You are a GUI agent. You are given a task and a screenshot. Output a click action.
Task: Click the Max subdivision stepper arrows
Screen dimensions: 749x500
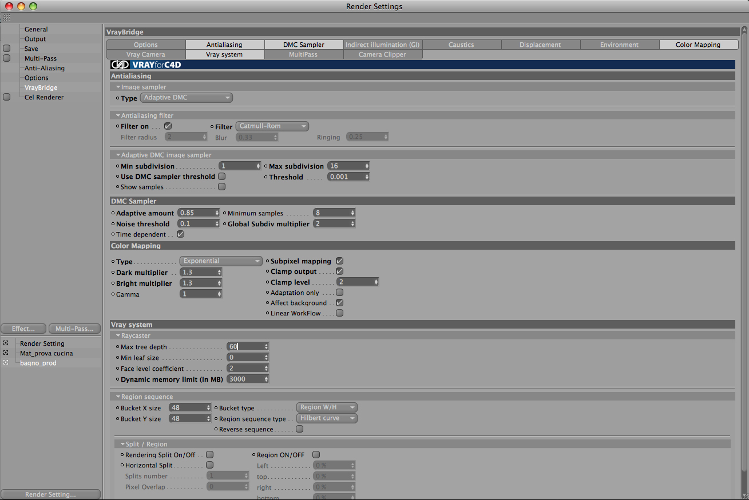(367, 166)
